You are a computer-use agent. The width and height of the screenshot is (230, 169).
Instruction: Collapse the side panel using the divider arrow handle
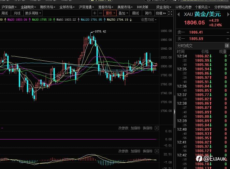(x=175, y=112)
